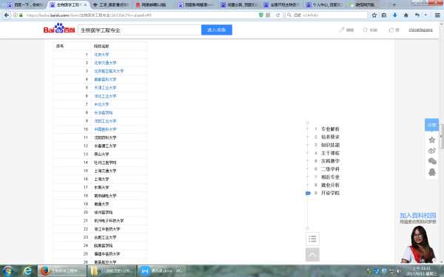The width and height of the screenshot is (444, 277).
Task: Open the 北京航空航天大学 link
Action: point(109,71)
